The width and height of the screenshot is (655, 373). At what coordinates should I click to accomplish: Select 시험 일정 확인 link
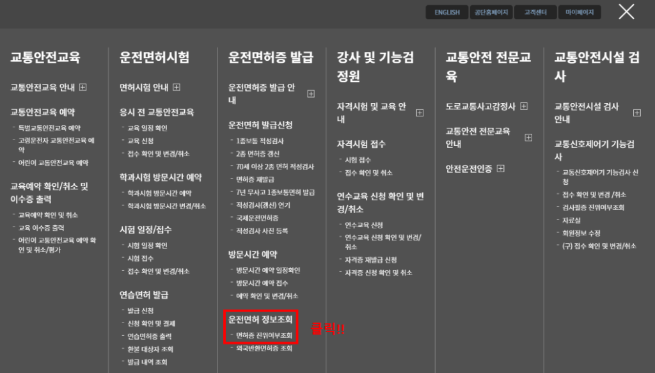148,245
